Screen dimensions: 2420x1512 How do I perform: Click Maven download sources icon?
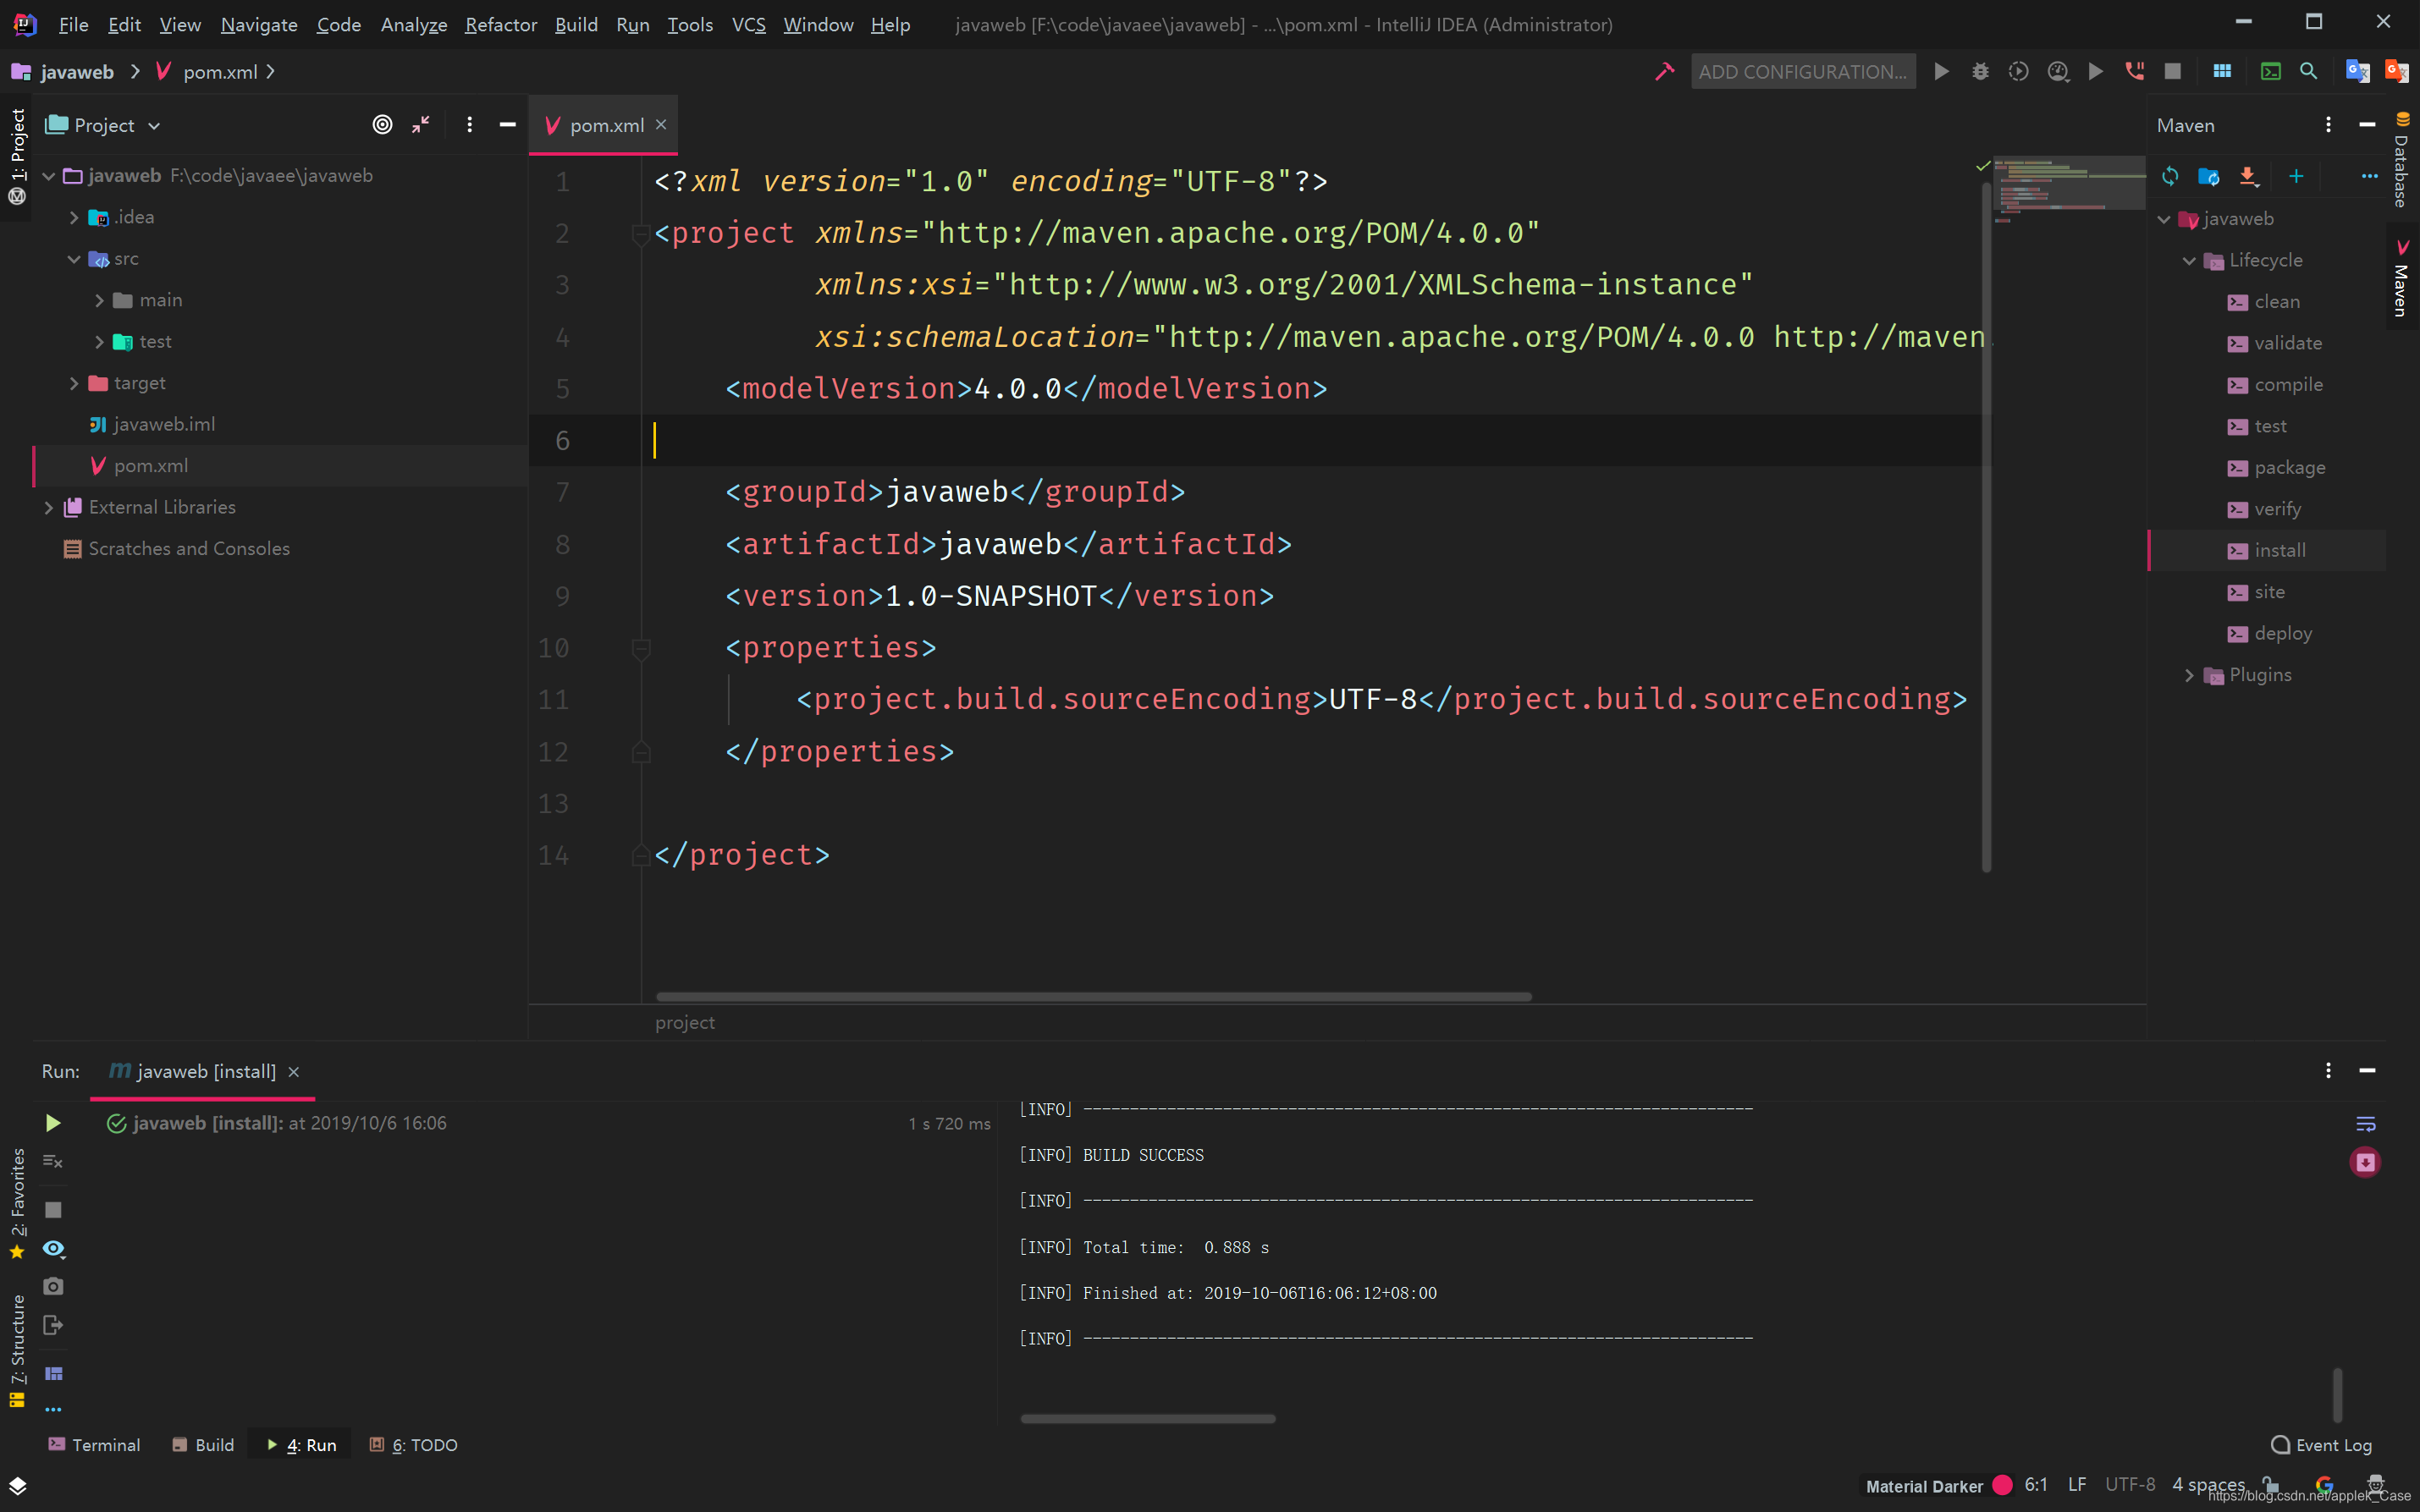click(2248, 176)
